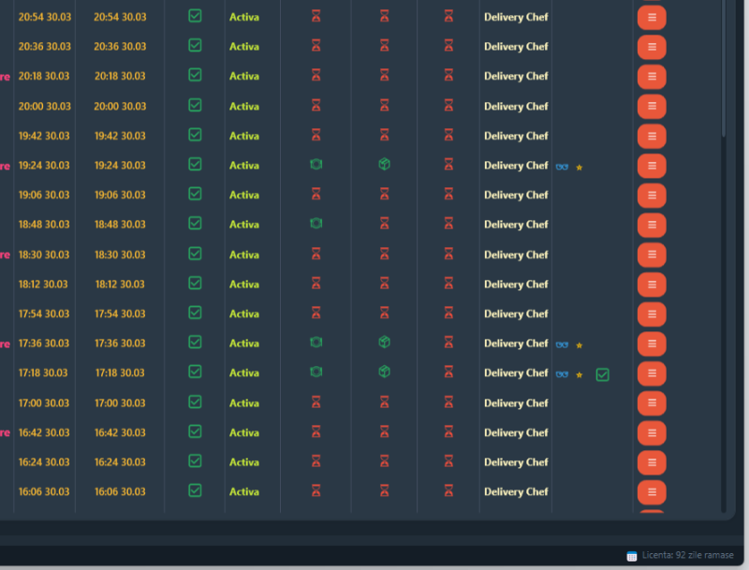The width and height of the screenshot is (749, 570).
Task: Toggle the green checkbox in the 20:54 row
Action: pos(195,16)
